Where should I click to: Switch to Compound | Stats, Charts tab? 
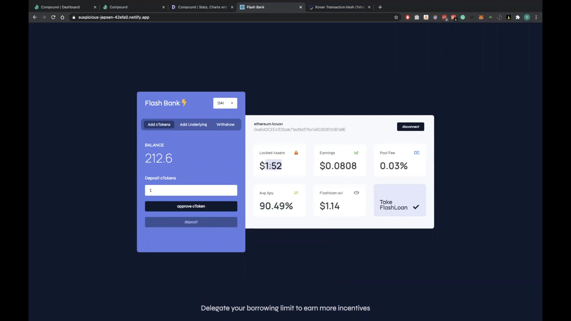(x=202, y=7)
